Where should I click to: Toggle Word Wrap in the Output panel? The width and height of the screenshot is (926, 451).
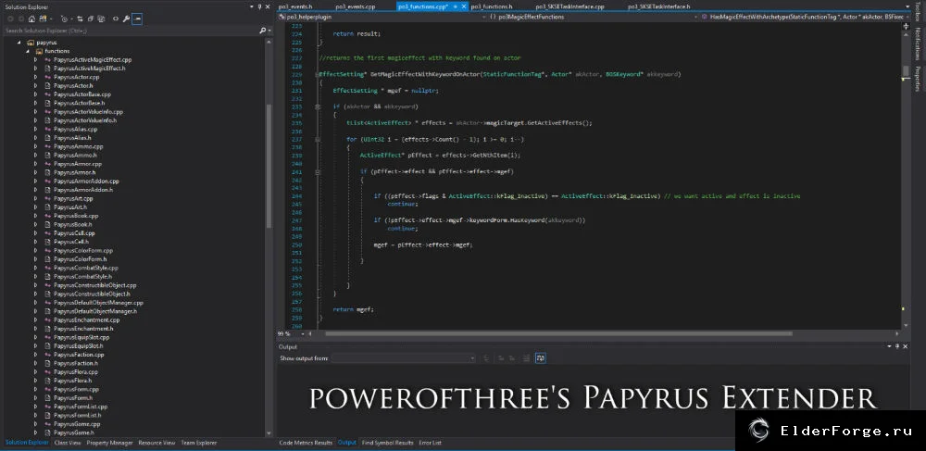541,358
